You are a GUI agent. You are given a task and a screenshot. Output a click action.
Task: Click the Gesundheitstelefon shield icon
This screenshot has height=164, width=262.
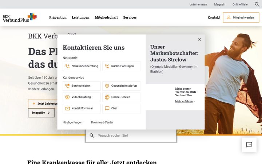click(107, 86)
